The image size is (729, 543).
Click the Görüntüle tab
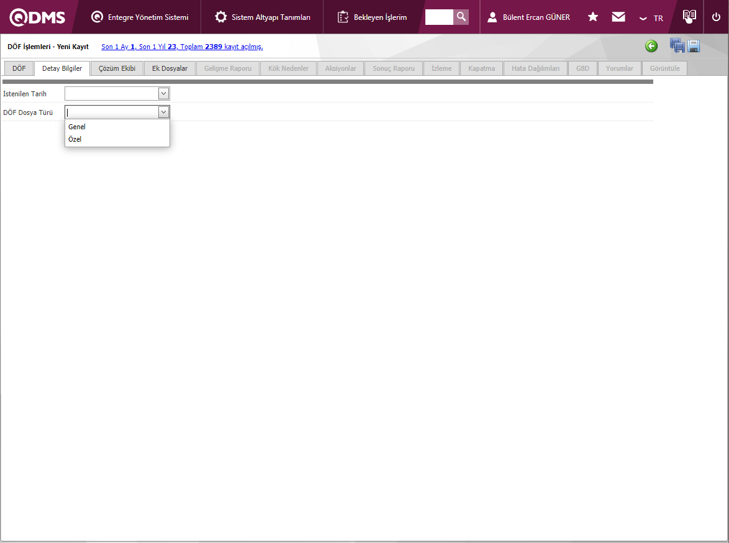(x=665, y=68)
